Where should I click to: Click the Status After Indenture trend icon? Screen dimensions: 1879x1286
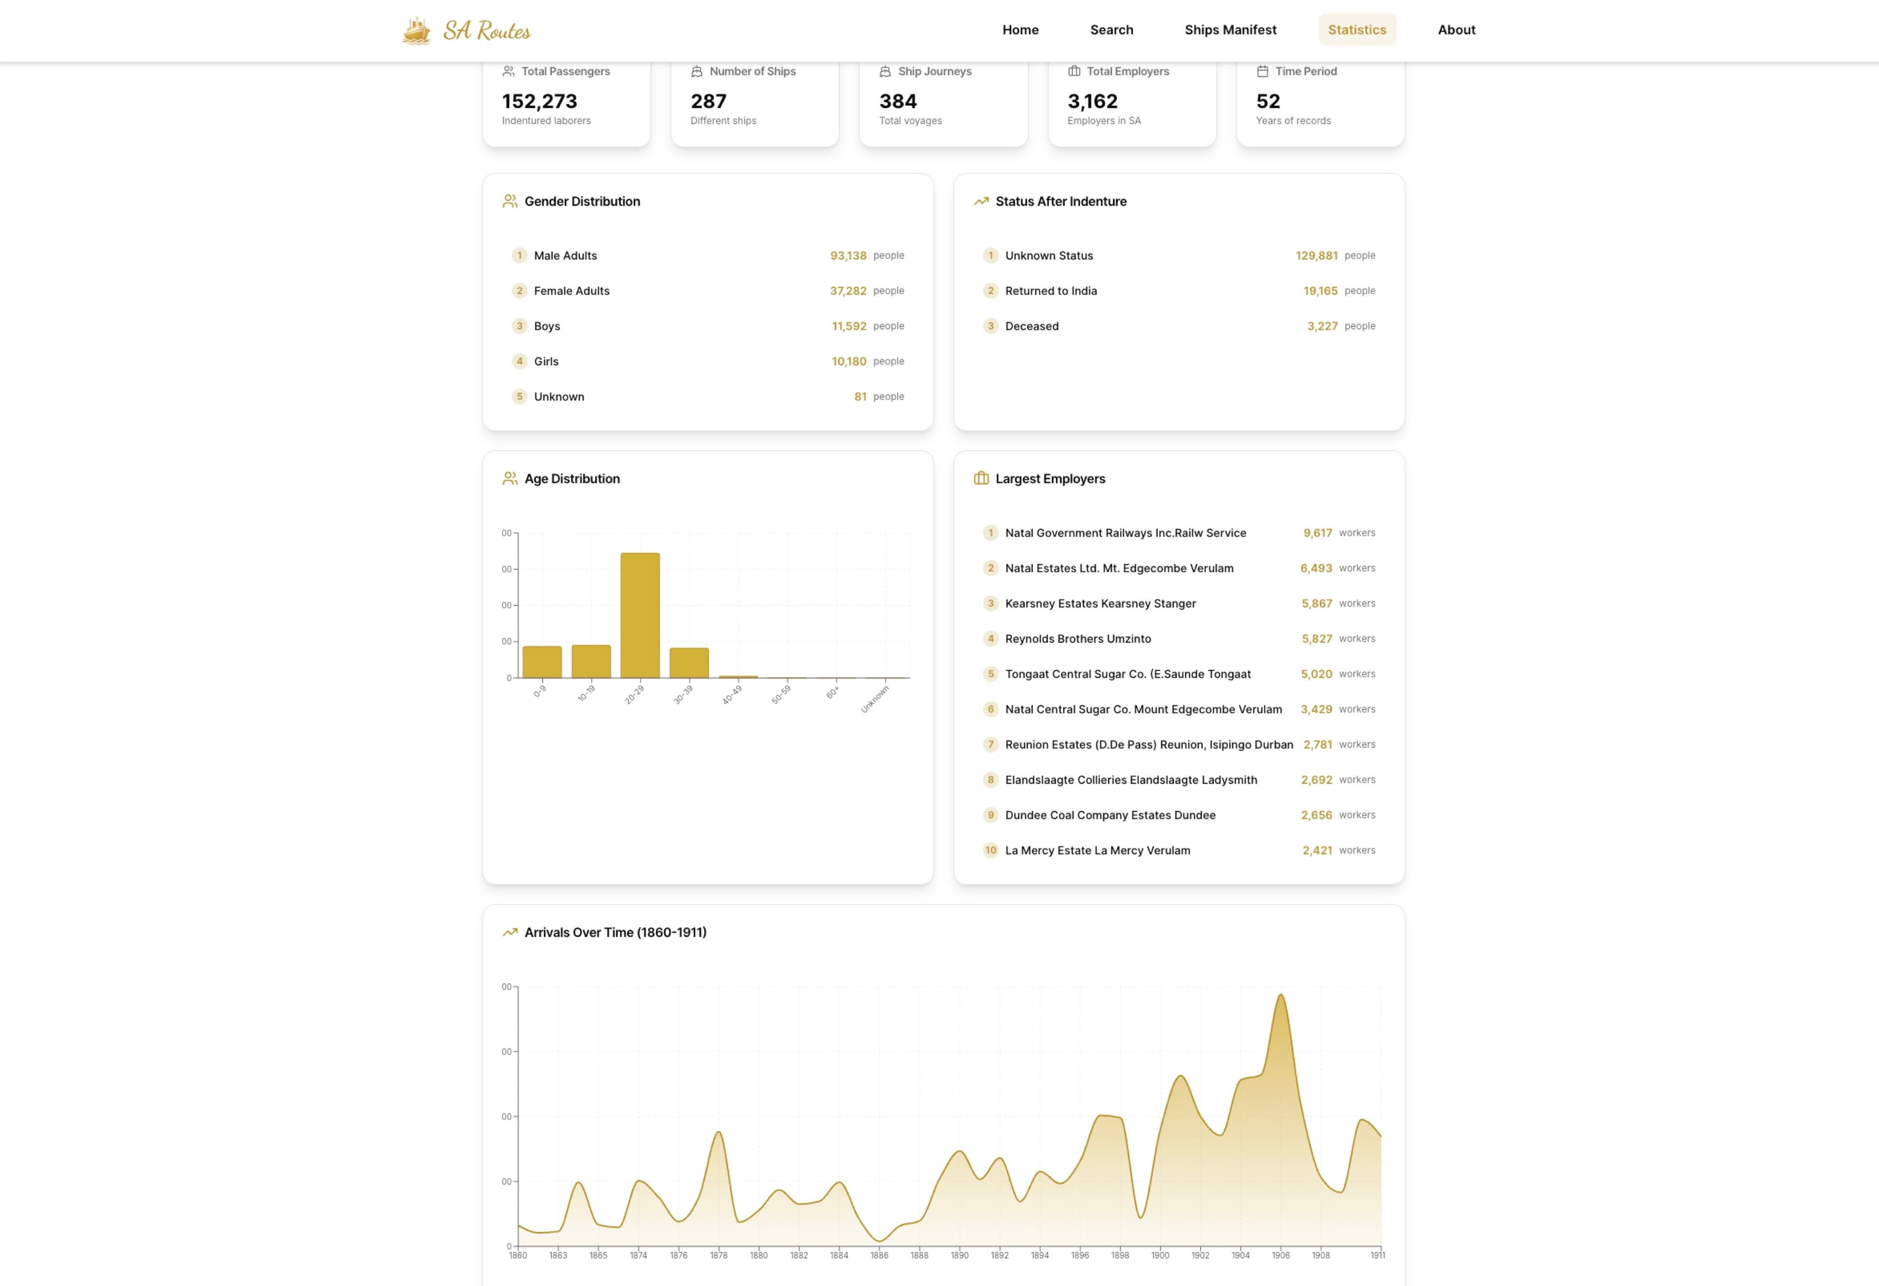point(981,201)
